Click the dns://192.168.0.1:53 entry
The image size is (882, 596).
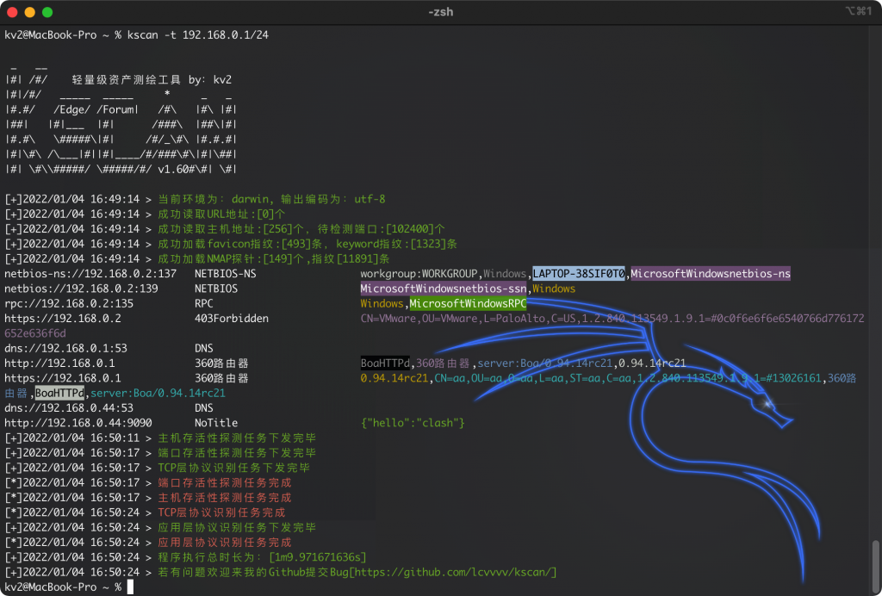(x=66, y=348)
